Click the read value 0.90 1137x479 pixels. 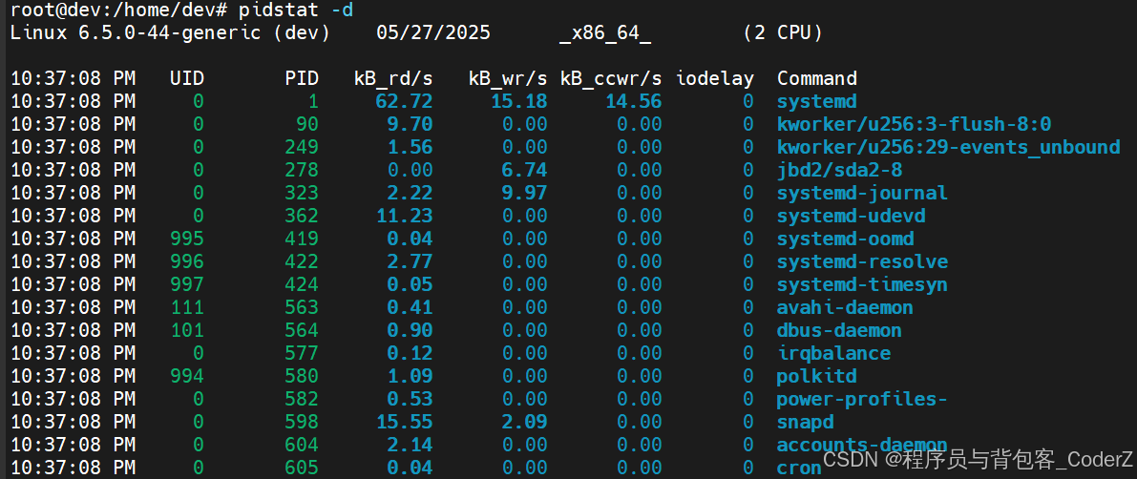(410, 330)
